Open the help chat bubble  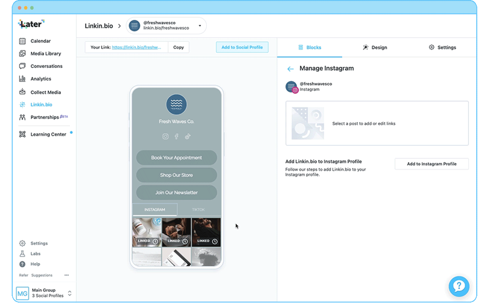pos(459,286)
